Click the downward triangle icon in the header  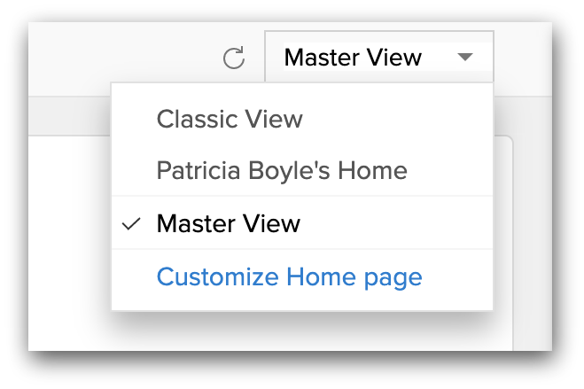[x=466, y=58]
